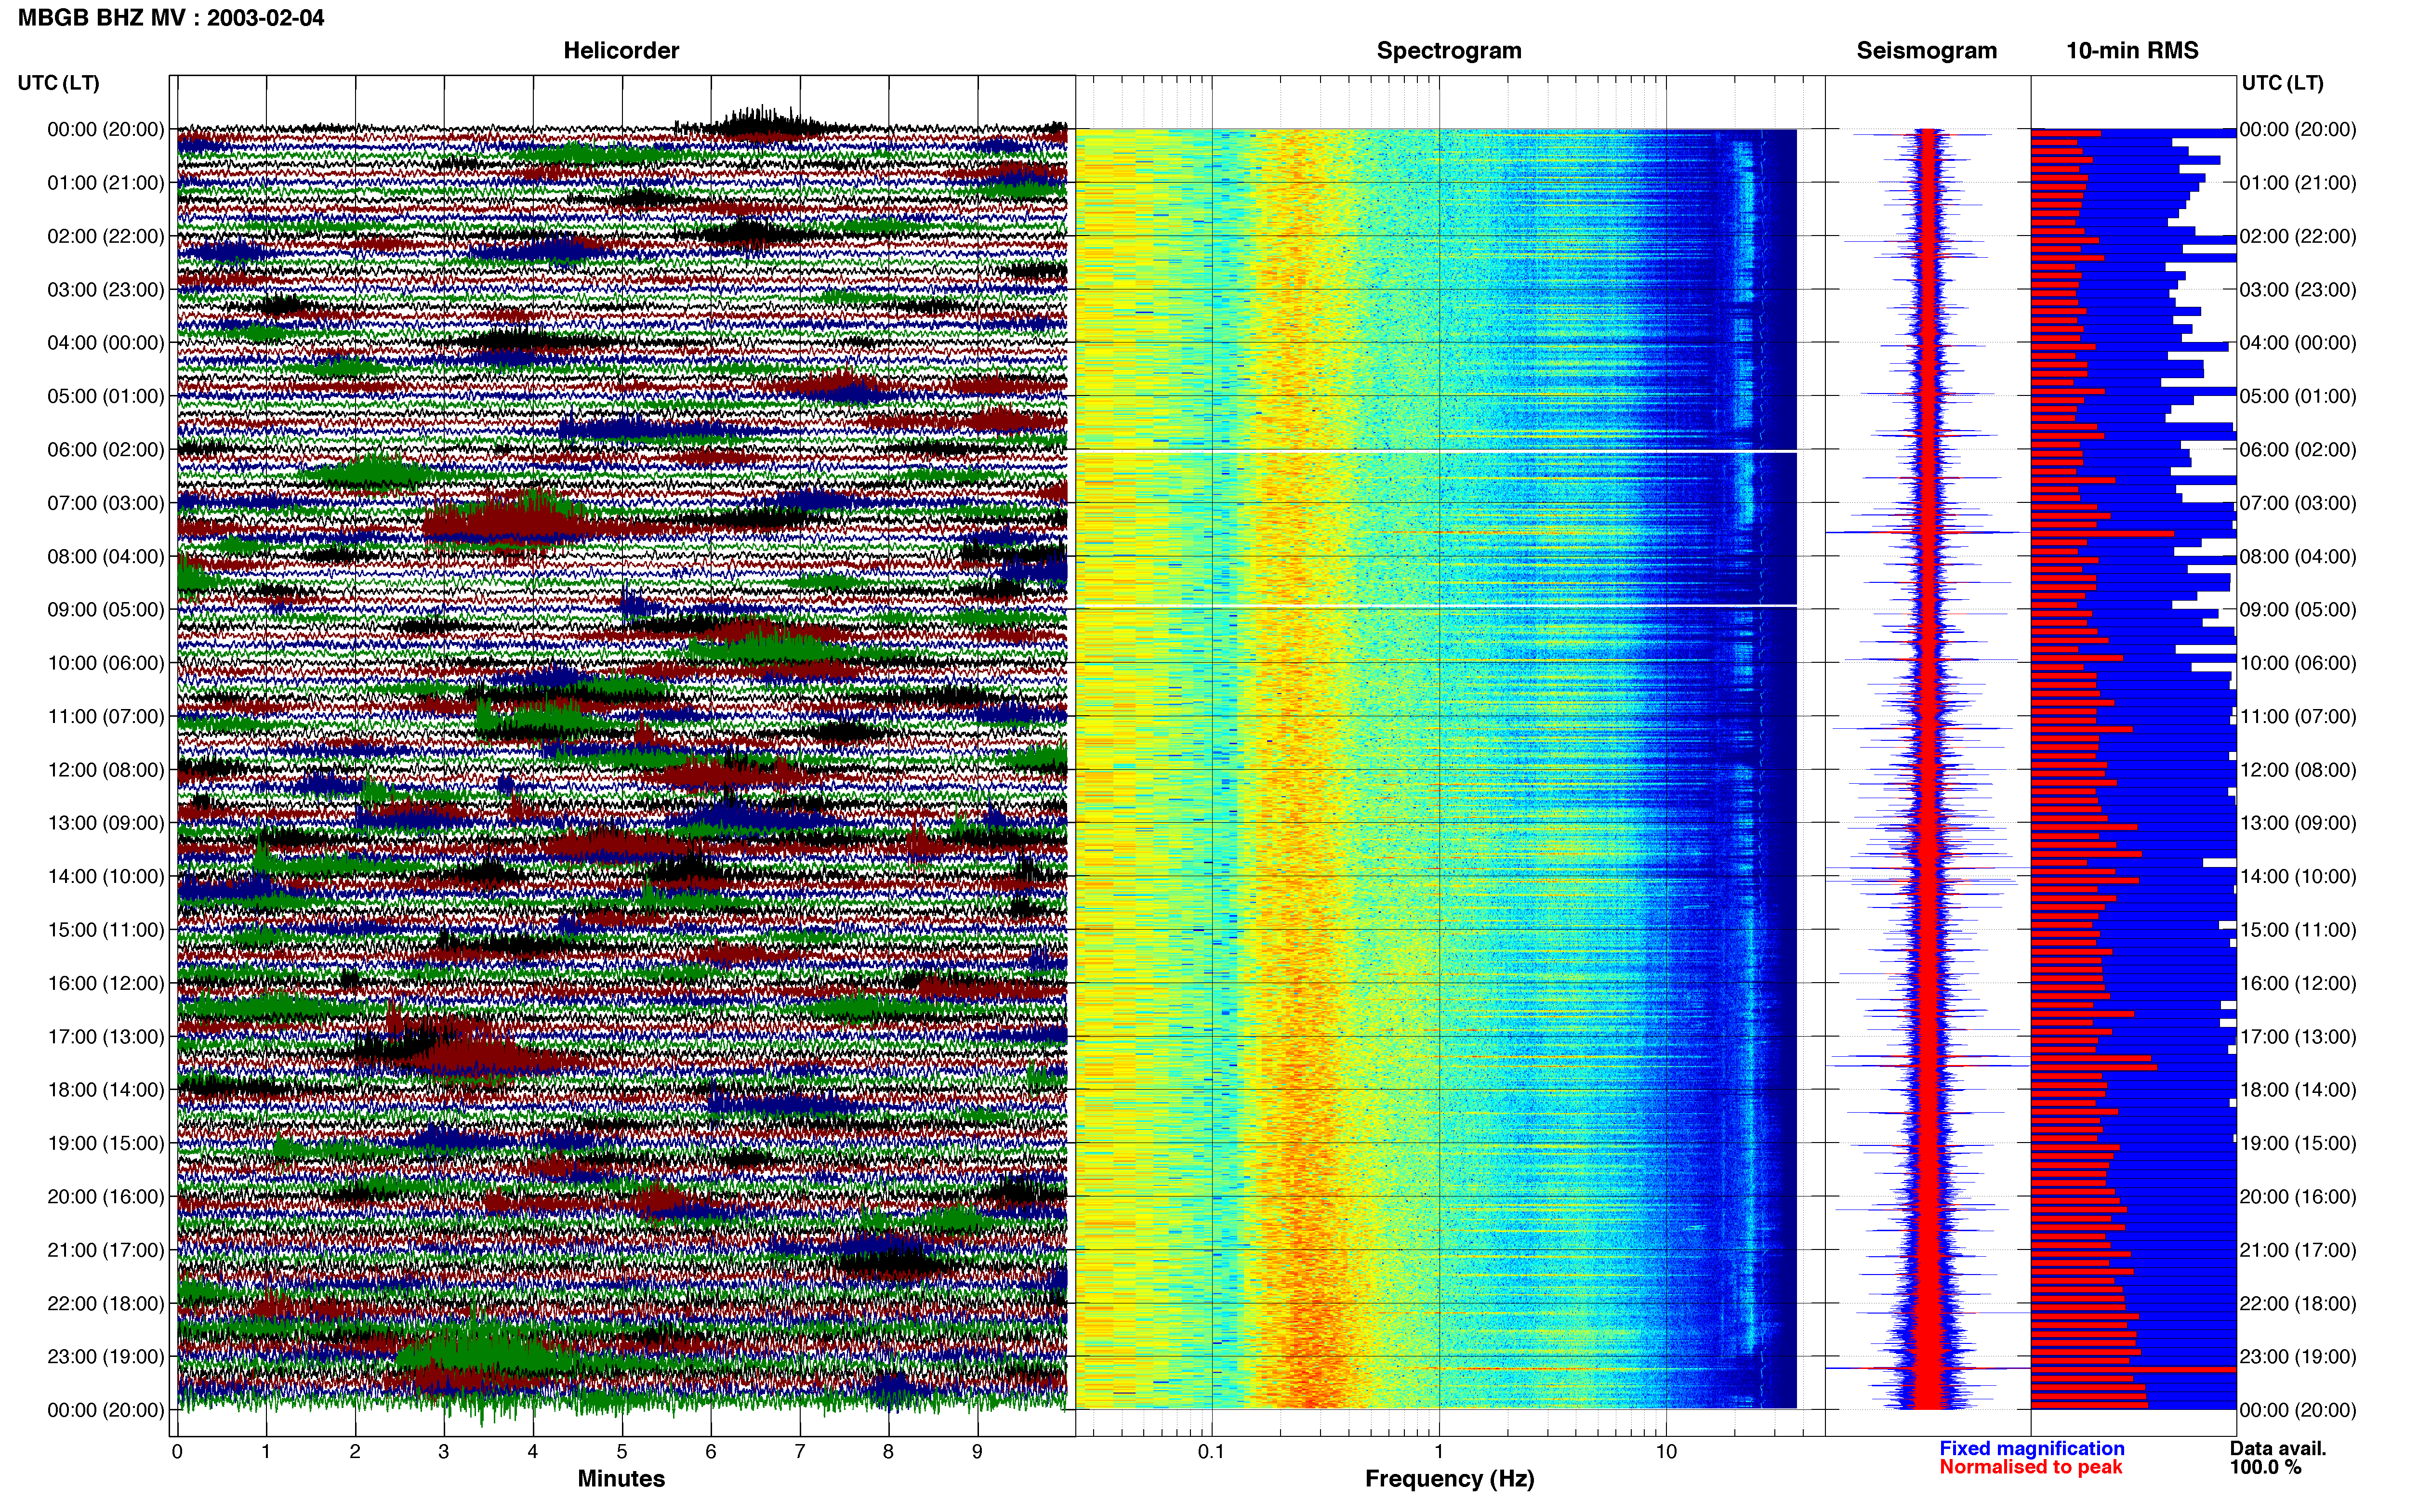Click the Helicorder x-axis tick '9'
2418x1512 pixels.
(977, 1451)
